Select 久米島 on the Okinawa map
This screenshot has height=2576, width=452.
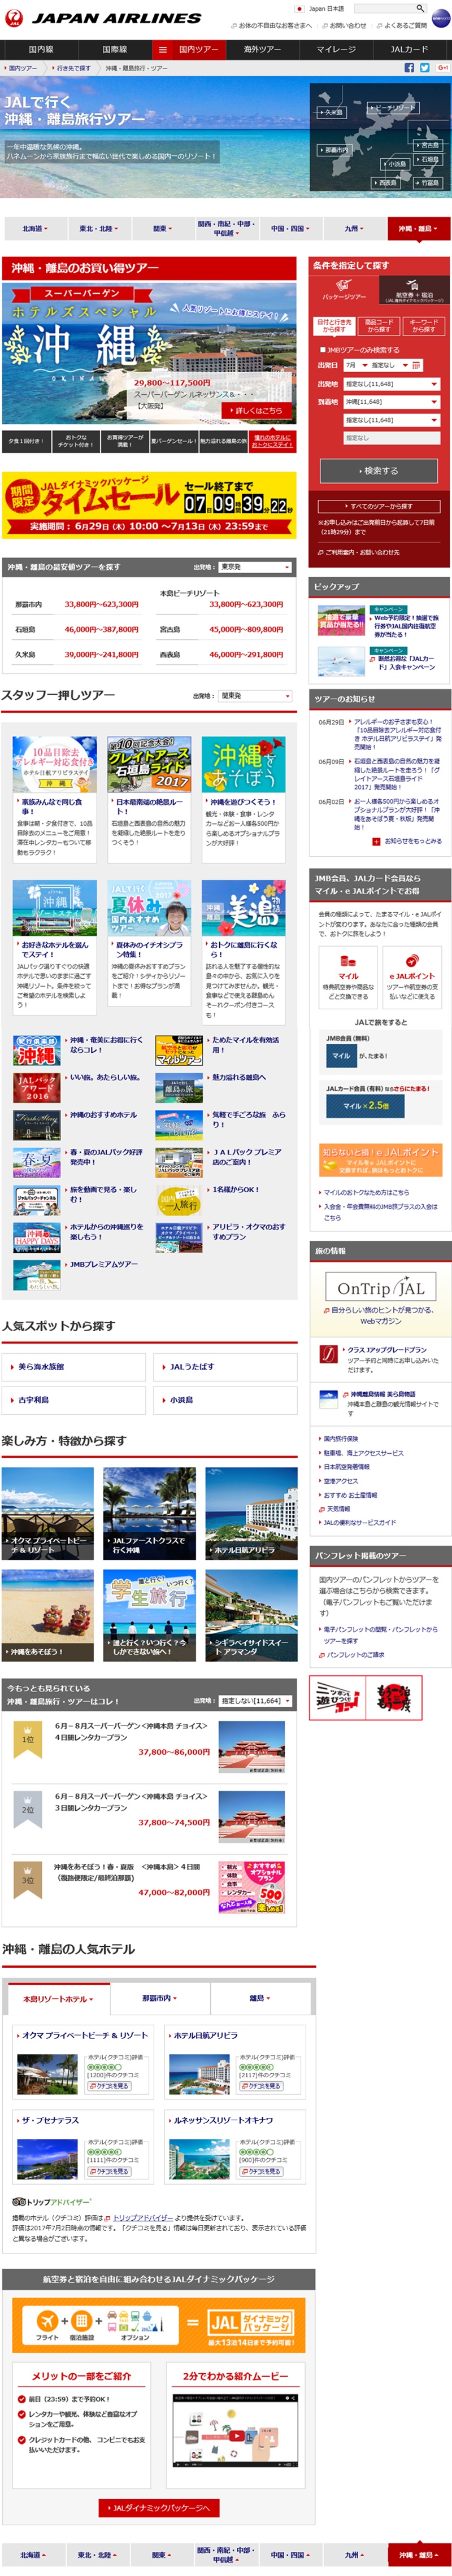pyautogui.click(x=333, y=113)
